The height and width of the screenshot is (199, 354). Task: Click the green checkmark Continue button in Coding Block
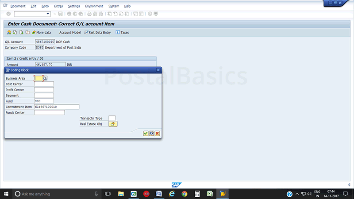coord(146,133)
